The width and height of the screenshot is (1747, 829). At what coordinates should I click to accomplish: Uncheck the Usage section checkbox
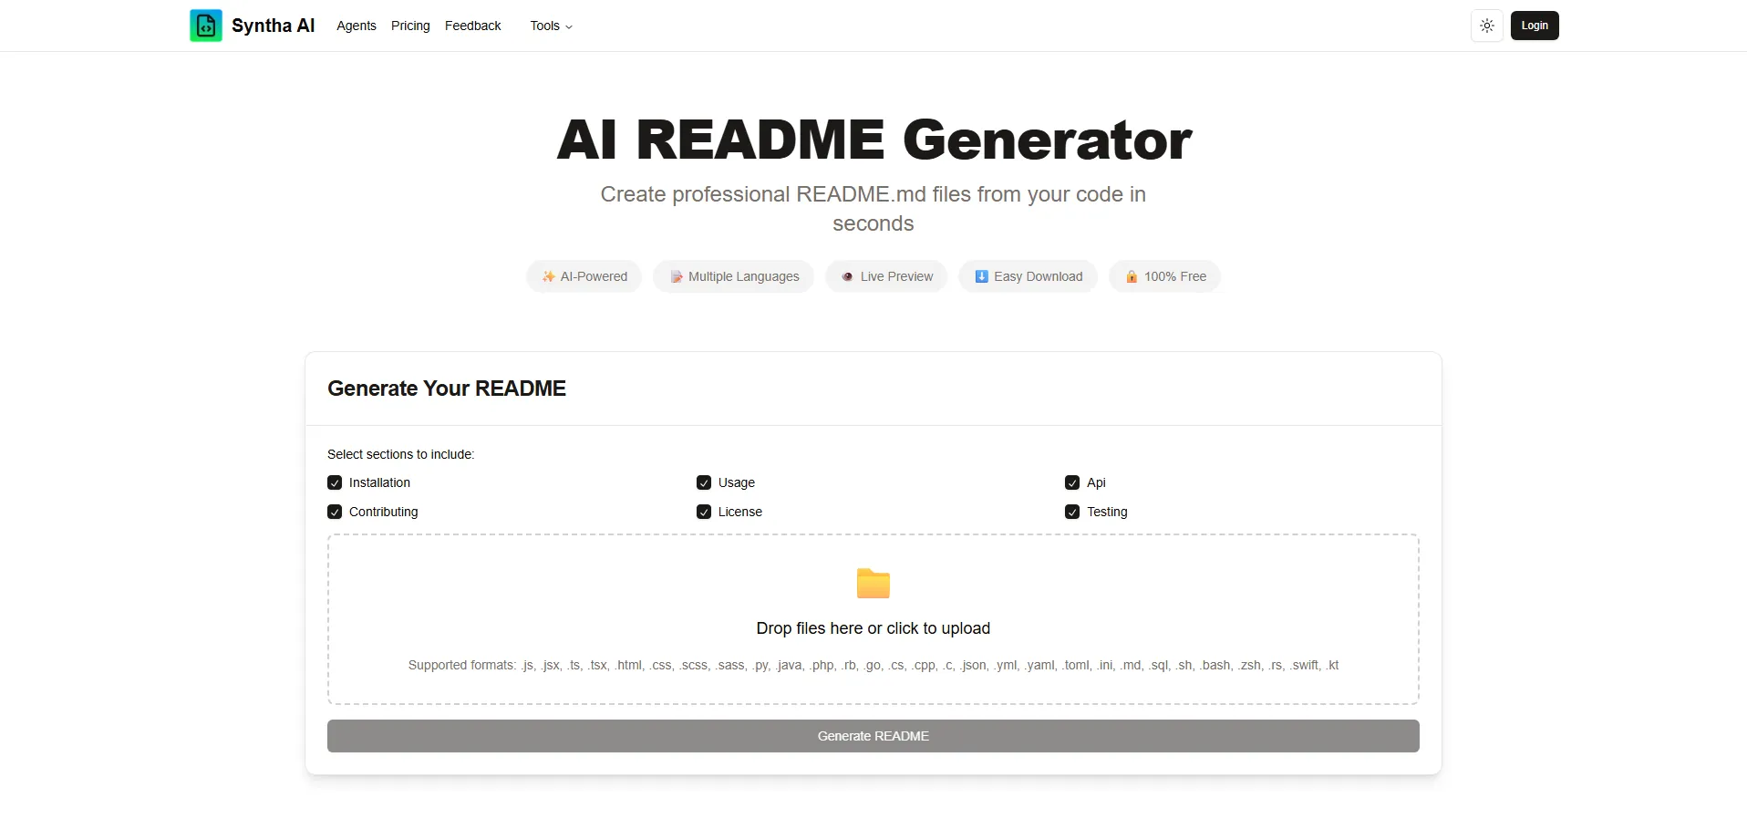point(704,482)
